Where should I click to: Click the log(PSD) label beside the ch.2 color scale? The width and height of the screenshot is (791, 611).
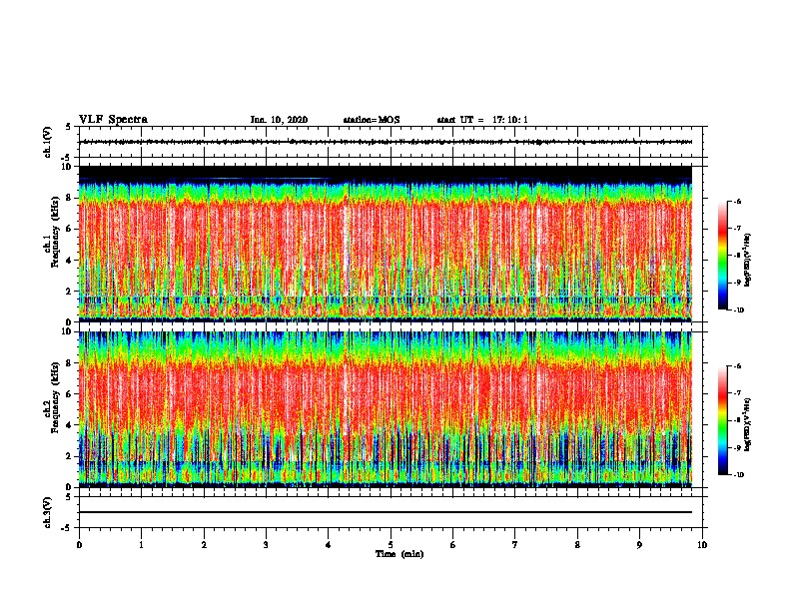point(747,425)
